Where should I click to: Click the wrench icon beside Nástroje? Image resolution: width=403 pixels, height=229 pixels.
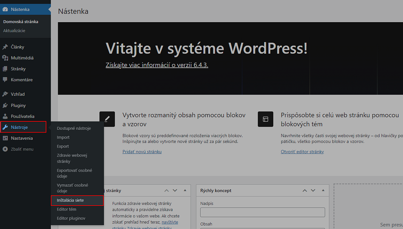click(5, 127)
